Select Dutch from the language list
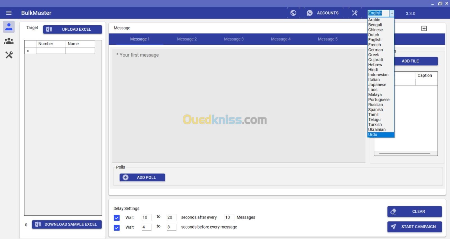Viewport: 450px width, 239px height. [x=381, y=35]
